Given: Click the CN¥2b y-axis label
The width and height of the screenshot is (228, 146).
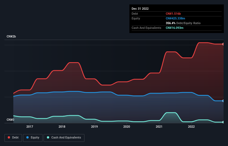Looking at the screenshot, I should point(11,36).
